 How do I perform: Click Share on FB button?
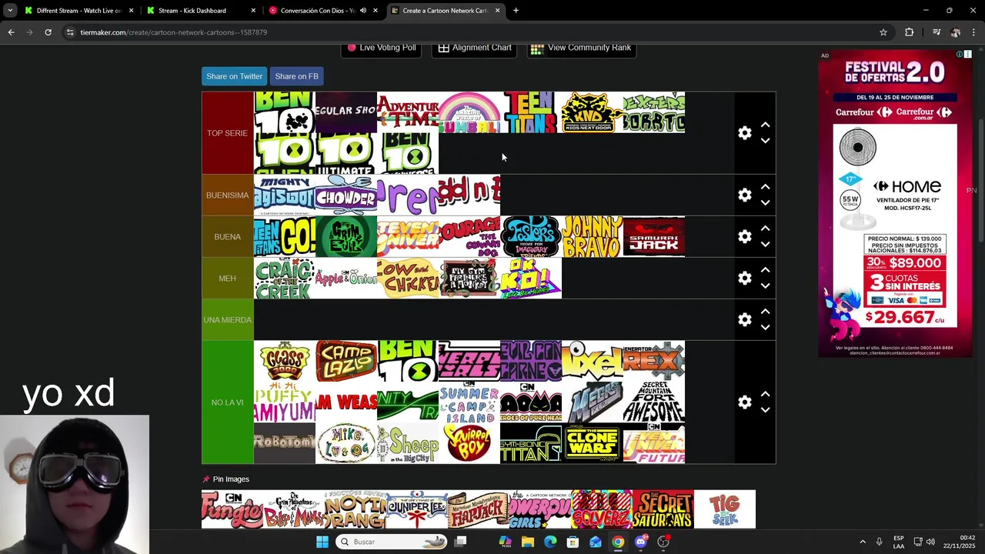click(296, 76)
